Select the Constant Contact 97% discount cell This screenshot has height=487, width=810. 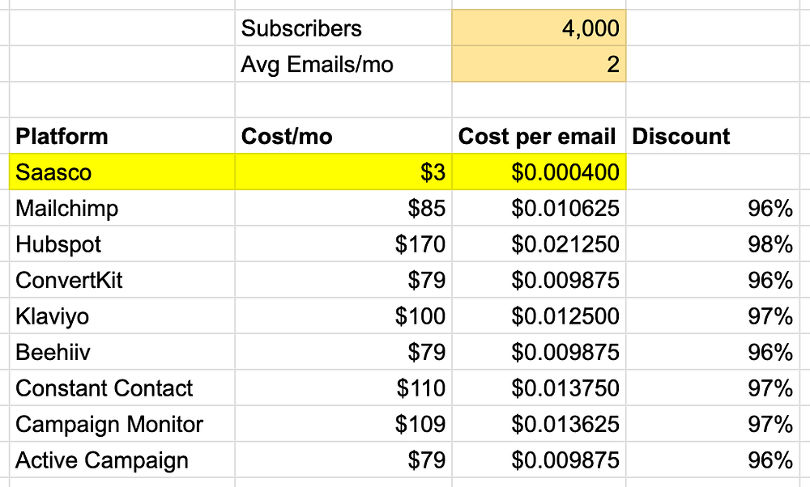[x=713, y=388]
